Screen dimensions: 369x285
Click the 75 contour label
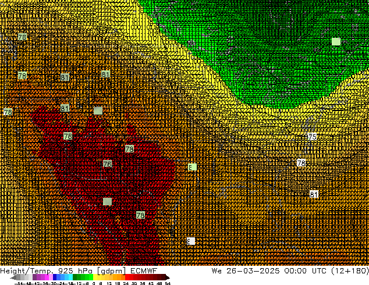tap(313, 137)
